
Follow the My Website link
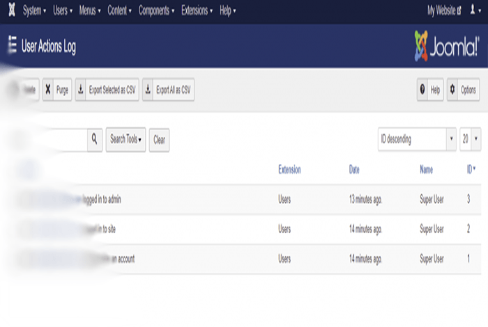tap(444, 11)
